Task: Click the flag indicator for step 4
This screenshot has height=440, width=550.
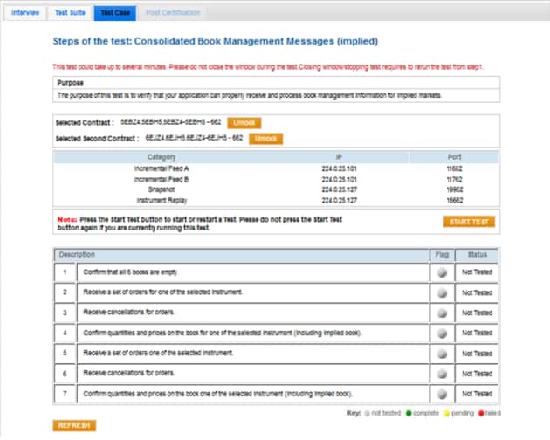Action: pyautogui.click(x=443, y=333)
